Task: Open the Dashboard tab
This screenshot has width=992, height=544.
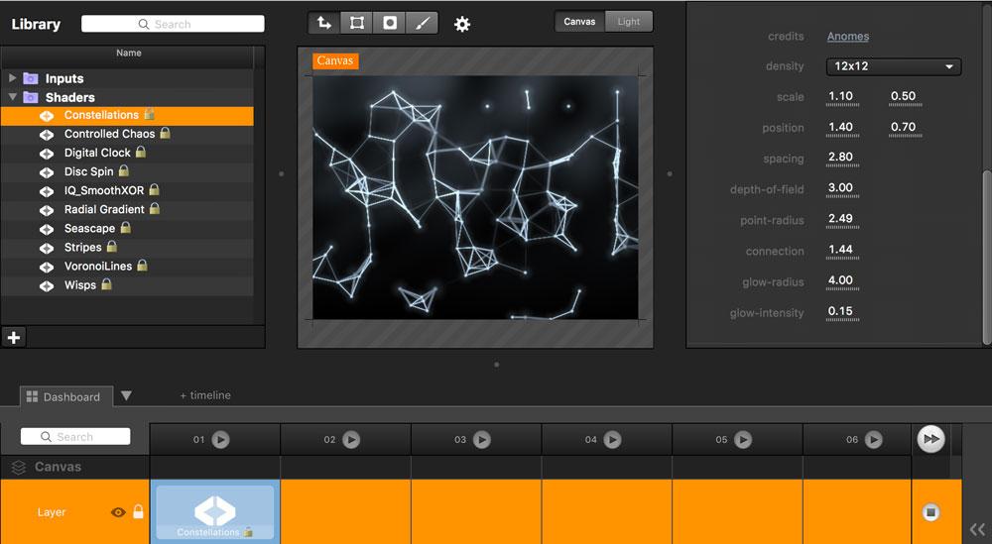Action: click(x=66, y=396)
